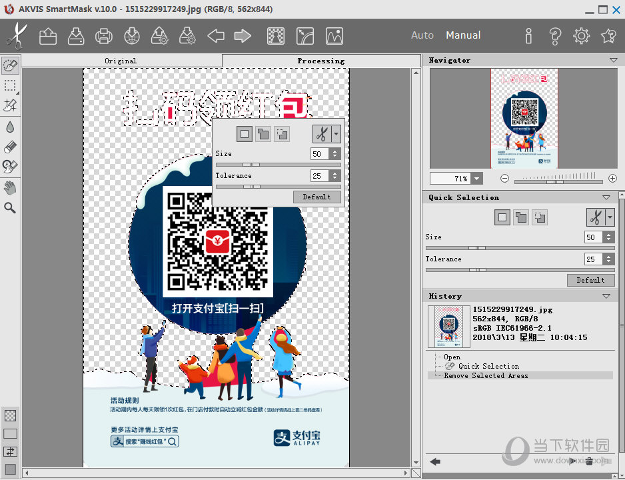Click the Navigator preview thumbnail
The width and height of the screenshot is (625, 480).
(x=524, y=119)
